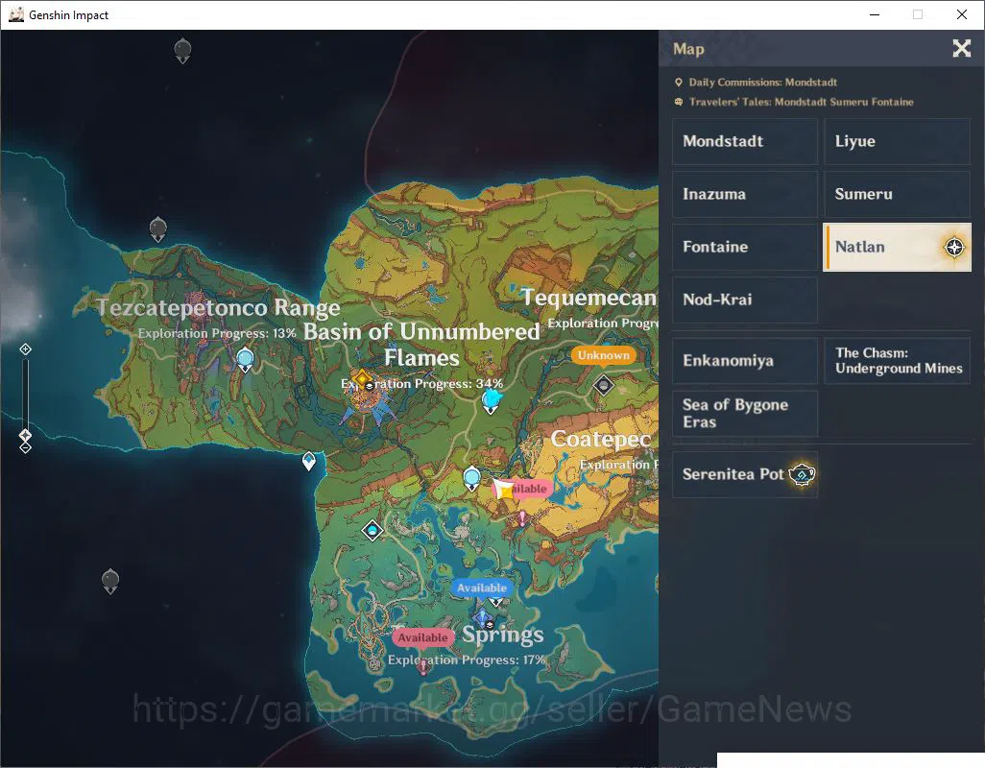Open the Serenitea Pot entry
The width and height of the screenshot is (985, 768).
click(744, 474)
